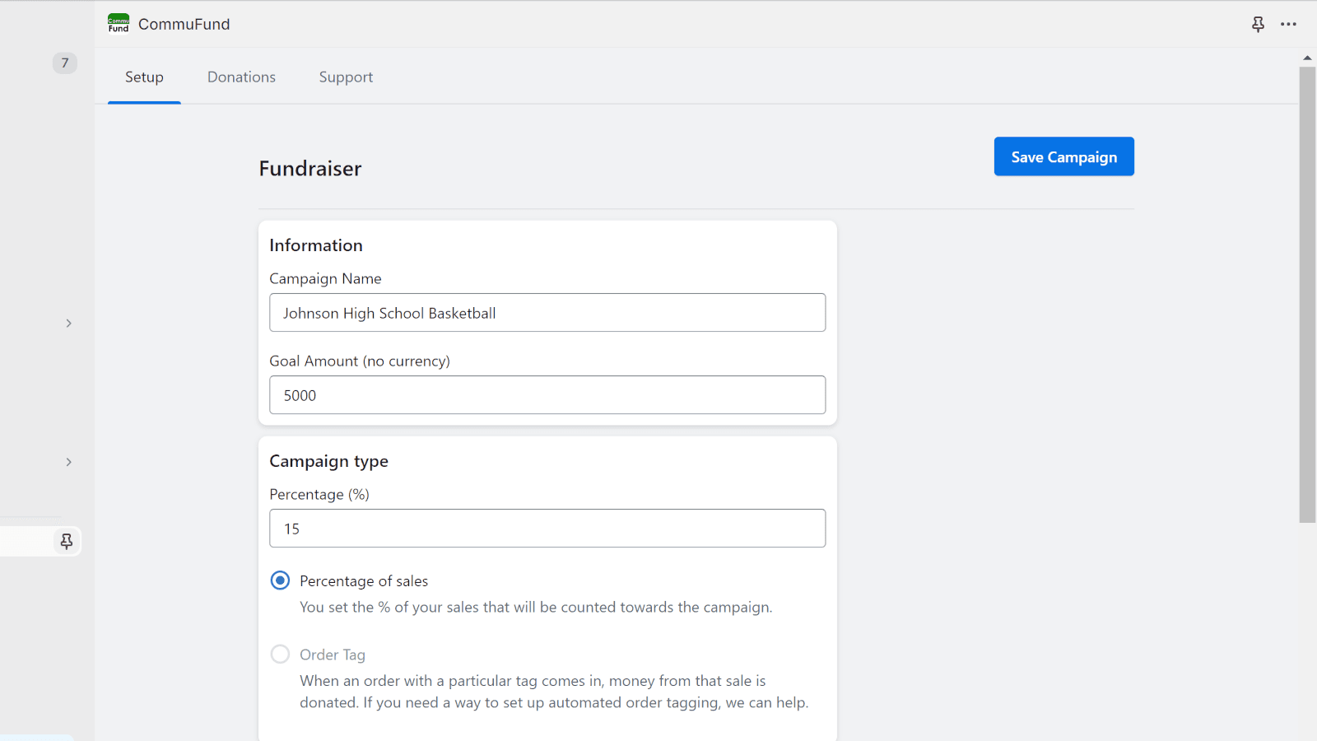The image size is (1317, 741).
Task: Open the Donations tab
Action: click(241, 77)
